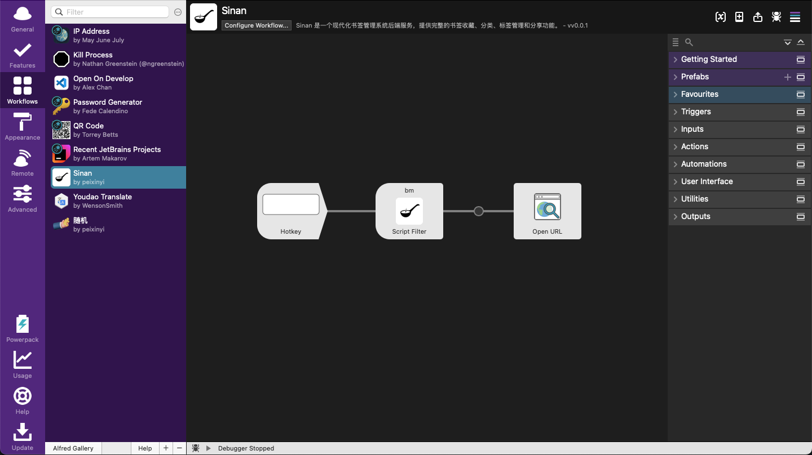The height and width of the screenshot is (455, 812).
Task: Select the Kill Process workflow
Action: (118, 59)
